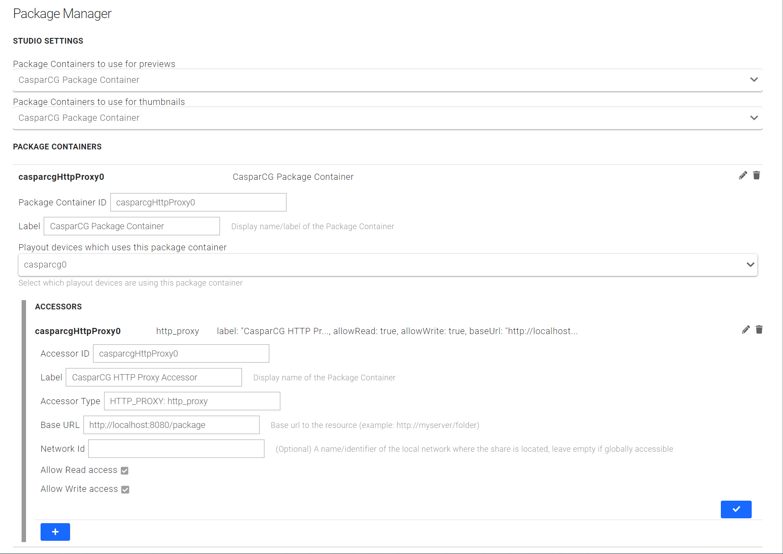Click the empty Network Id field
This screenshot has height=554, width=783.
tap(176, 449)
